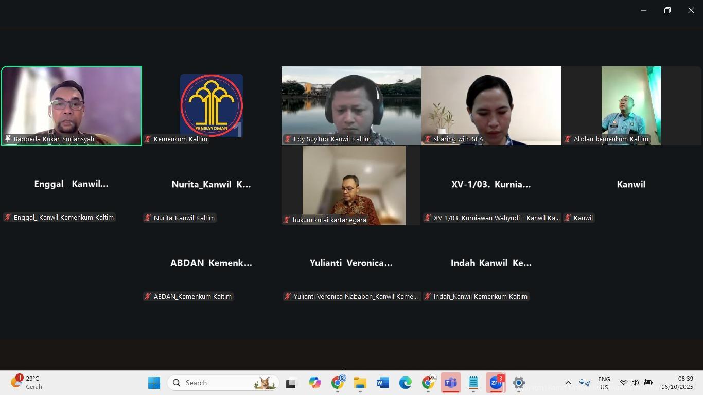Click the Wi-Fi icon in the system tray
Image resolution: width=703 pixels, height=395 pixels.
[623, 383]
